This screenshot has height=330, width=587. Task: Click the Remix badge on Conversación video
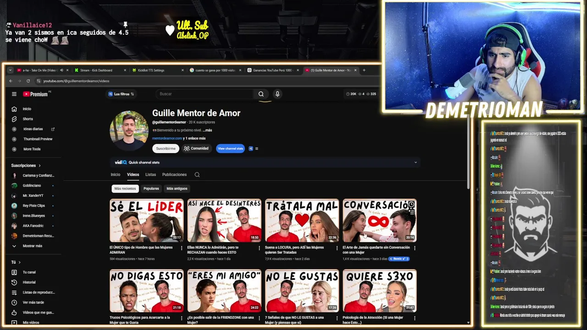click(399, 259)
